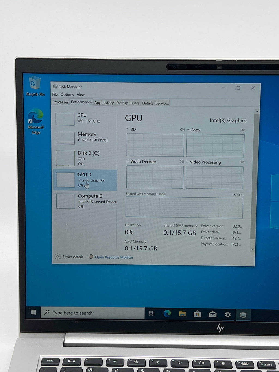The width and height of the screenshot is (279, 372).
Task: Open Task View in the taskbar
Action: coord(152,313)
